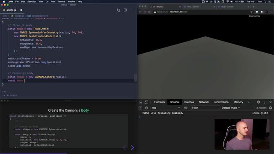The image size is (274, 154).
Task: Reload the page in the browser
Action: (x=149, y=12)
